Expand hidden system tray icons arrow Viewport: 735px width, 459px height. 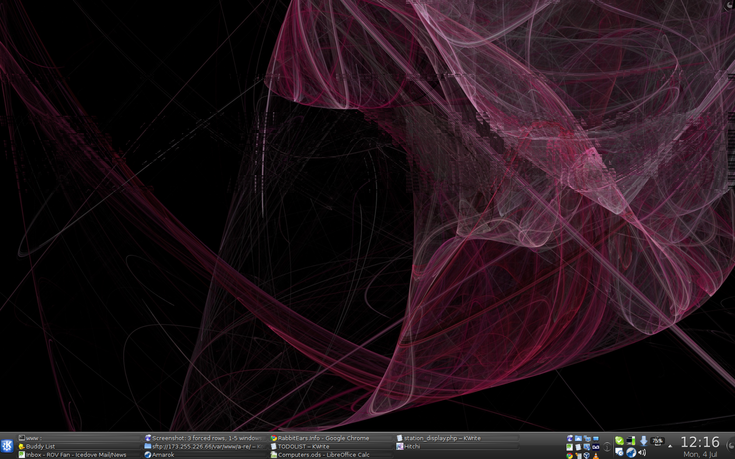point(670,446)
